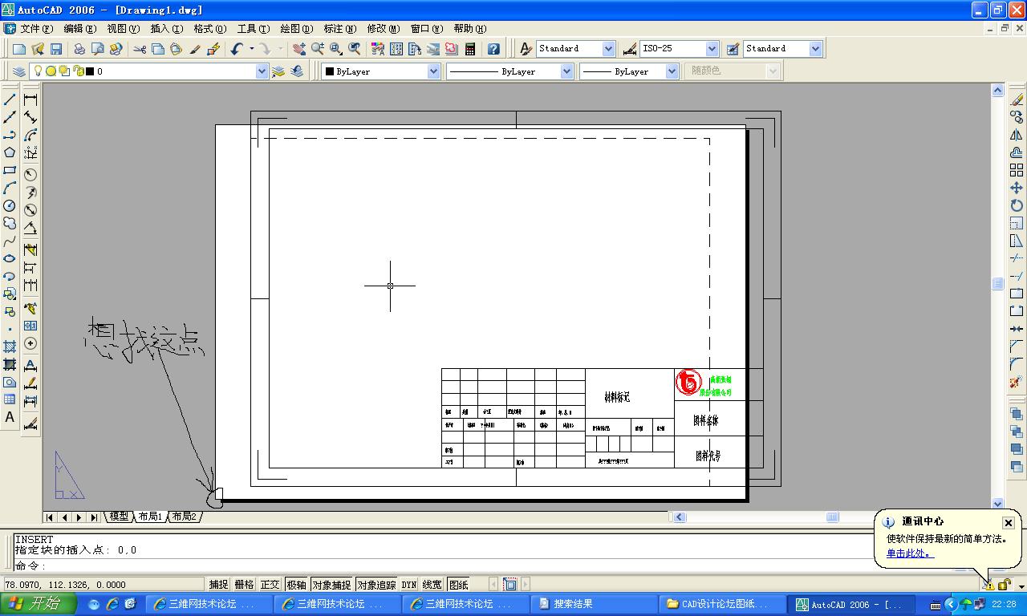Toggle 正交 (Ortho) mode in status bar
1027x616 pixels.
coord(270,585)
